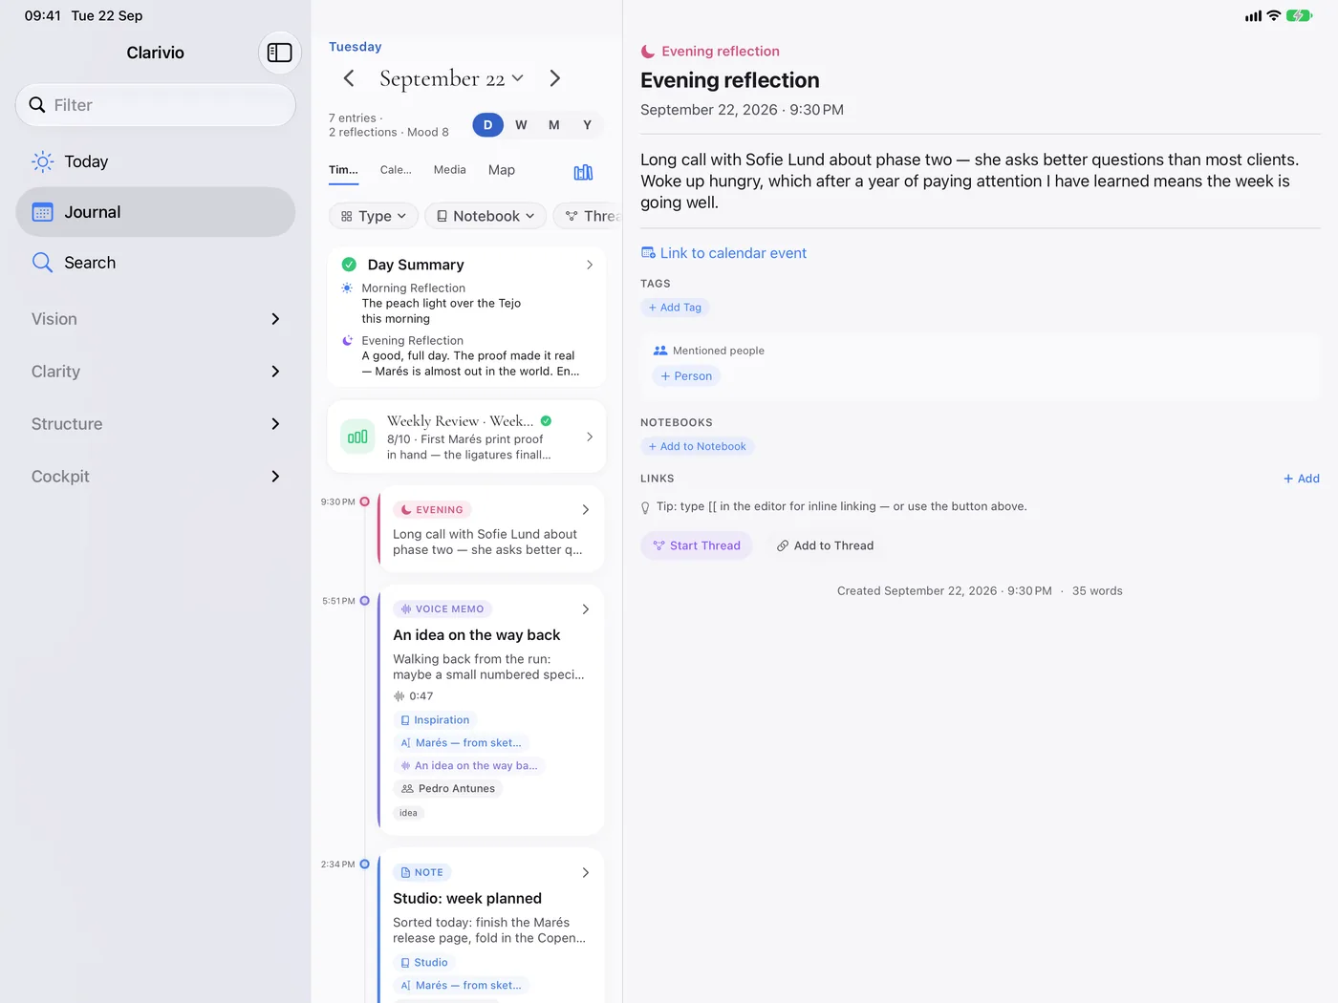Switch to Month view toggle
This screenshot has height=1003, width=1338.
554,125
